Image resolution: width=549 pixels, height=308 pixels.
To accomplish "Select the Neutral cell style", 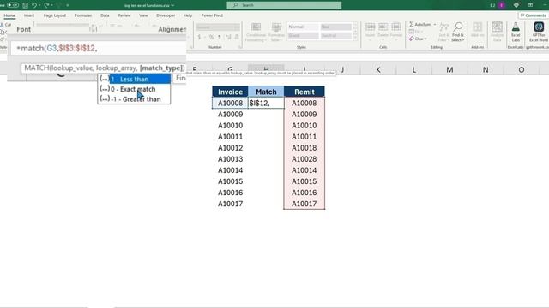I will click(x=335, y=36).
